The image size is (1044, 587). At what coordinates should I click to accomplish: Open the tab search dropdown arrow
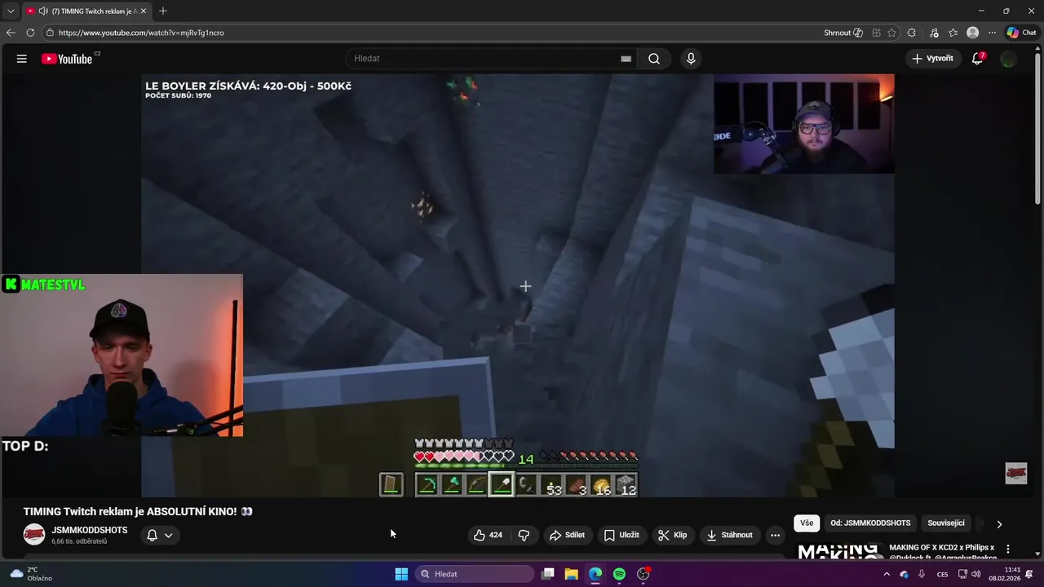tap(11, 11)
